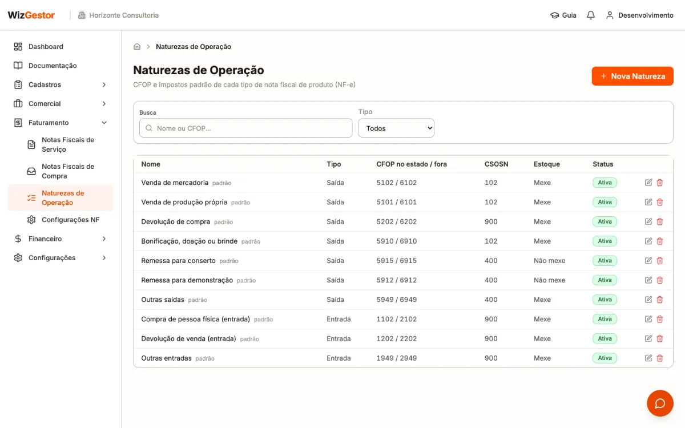
Task: Click Não mexe in Remessa para conserto row
Action: 549,260
